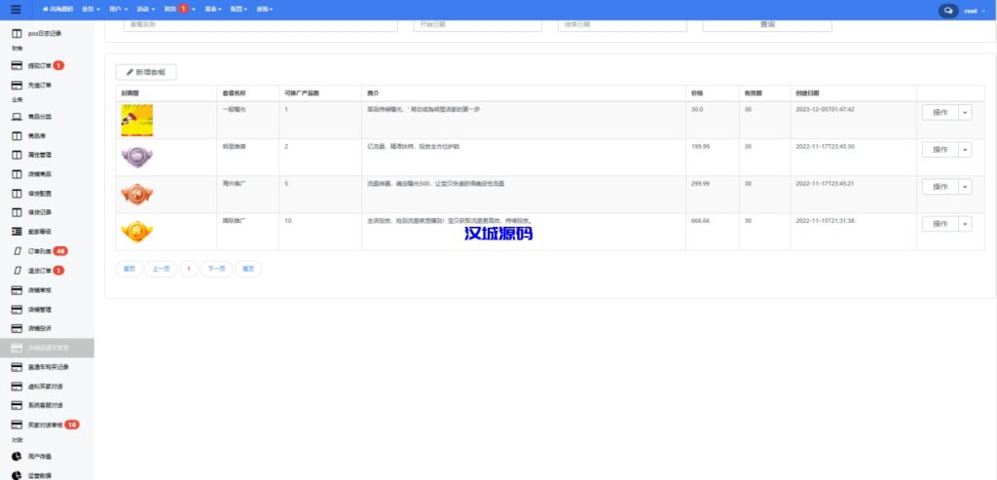The height and width of the screenshot is (480, 997).
Task: Open the 业务 menu in the top bar
Action: [x=90, y=9]
